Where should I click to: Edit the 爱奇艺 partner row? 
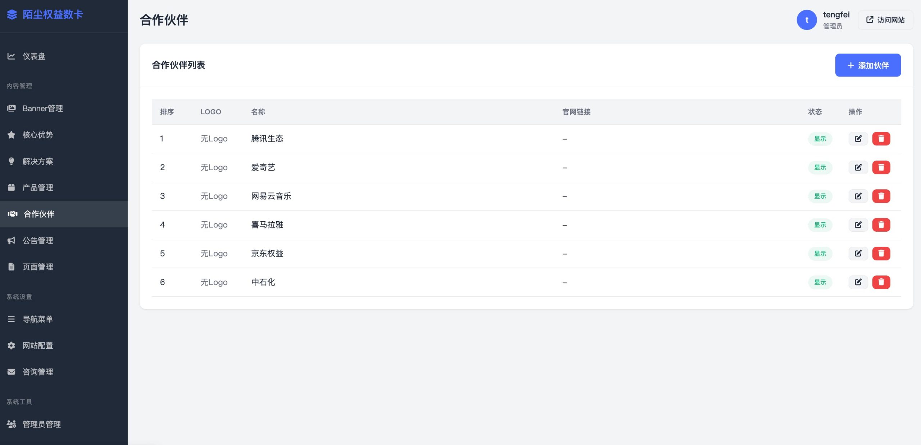(858, 167)
